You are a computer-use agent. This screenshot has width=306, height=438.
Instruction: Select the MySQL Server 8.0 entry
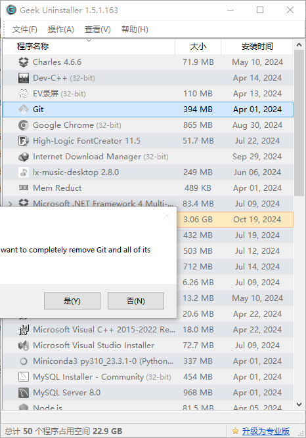[66, 393]
